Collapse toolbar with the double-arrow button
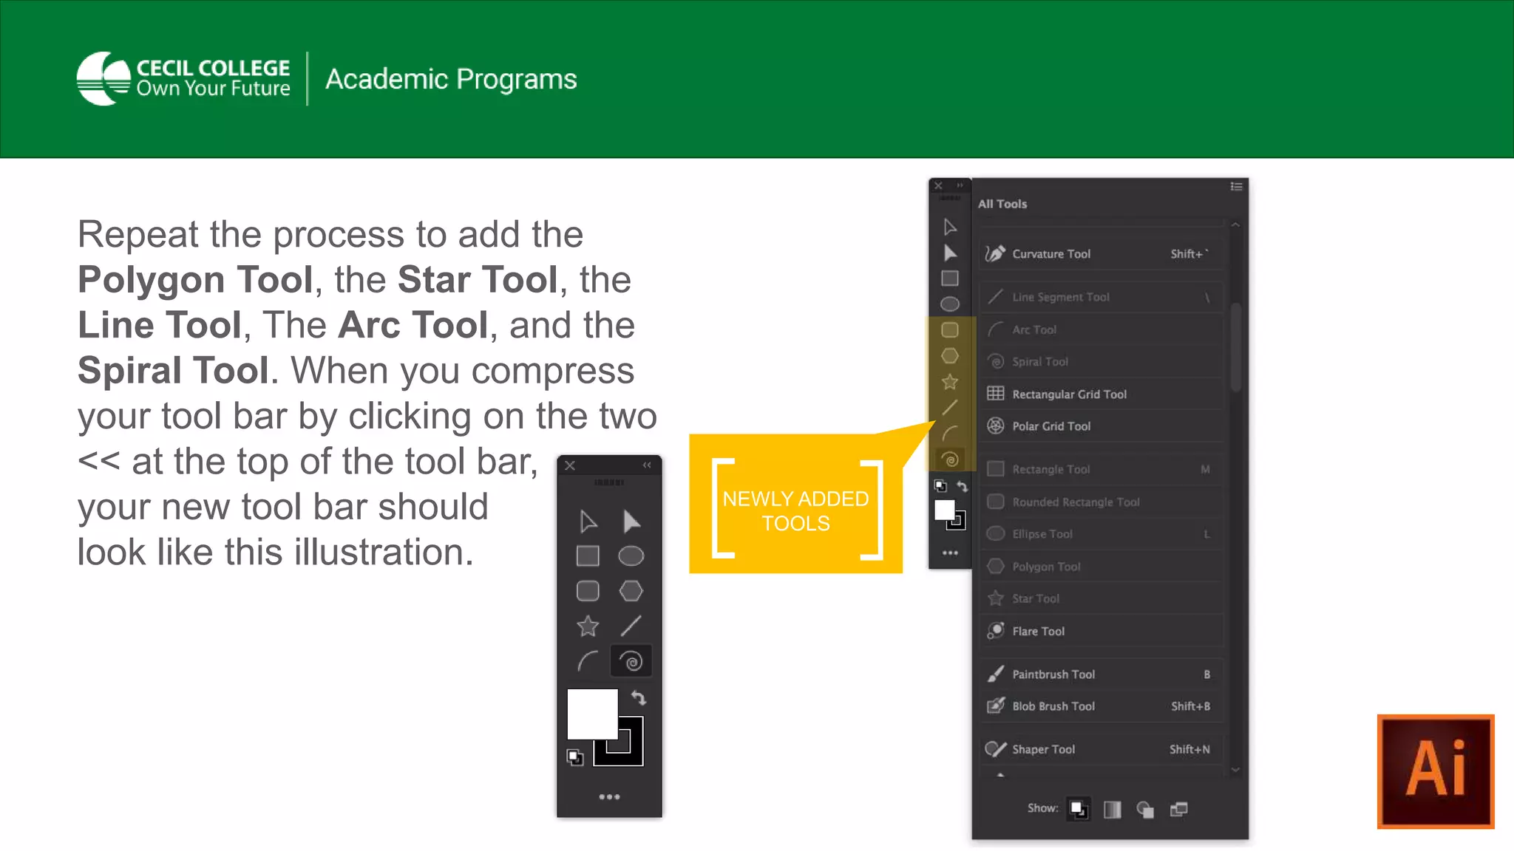Image resolution: width=1514 pixels, height=851 pixels. click(647, 465)
